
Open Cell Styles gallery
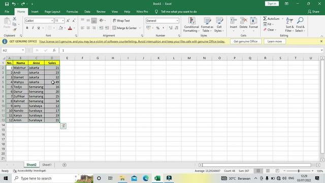coord(219,25)
